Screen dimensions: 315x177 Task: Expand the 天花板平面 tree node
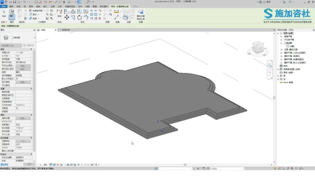tap(281, 40)
